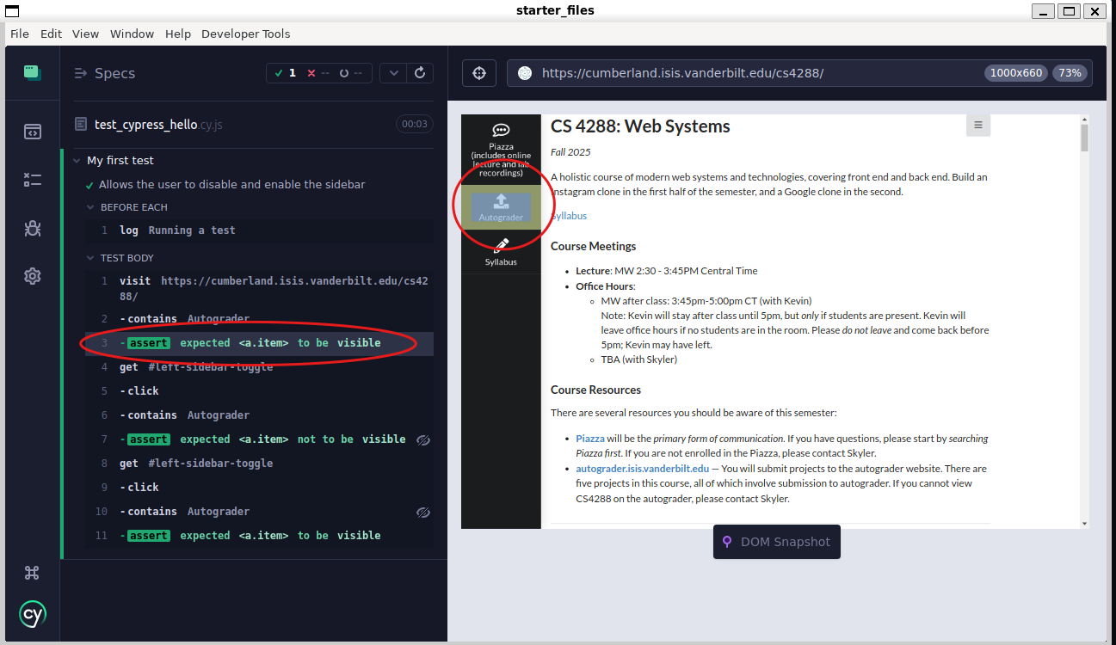Viewport: 1116px width, 645px height.
Task: Expand the test options chevron dropdown
Action: click(x=394, y=73)
